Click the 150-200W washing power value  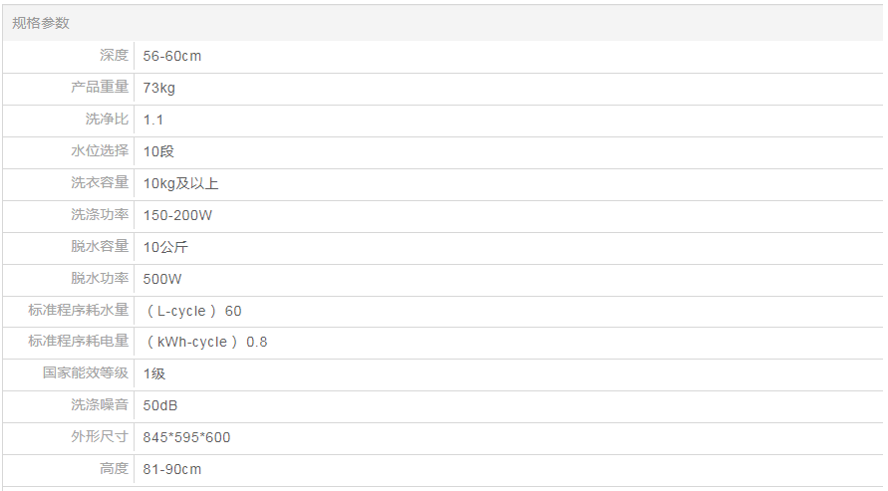coord(177,215)
